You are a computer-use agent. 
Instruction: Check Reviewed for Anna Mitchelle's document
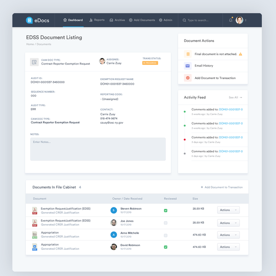(166, 236)
